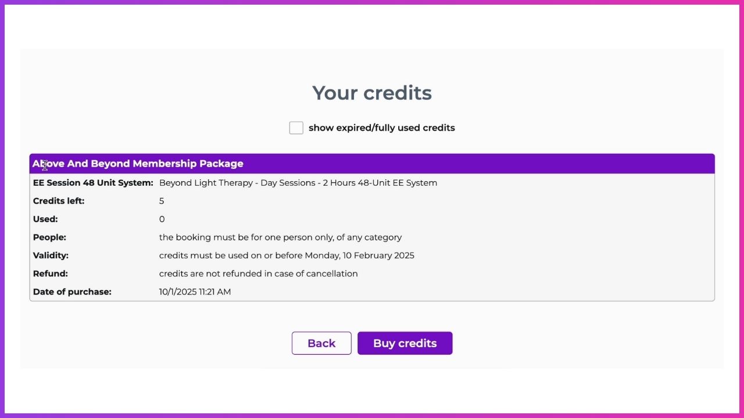The height and width of the screenshot is (418, 744).
Task: Click the used credits value of 0
Action: coord(162,219)
